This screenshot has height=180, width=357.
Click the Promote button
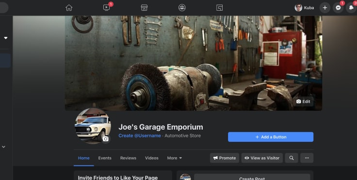tap(225, 158)
